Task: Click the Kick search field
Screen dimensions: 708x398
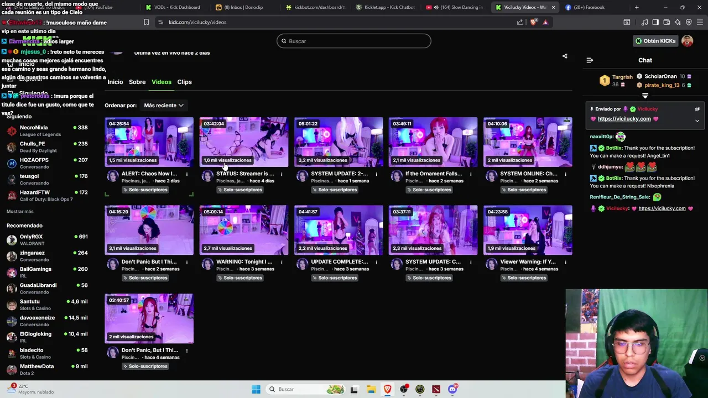Action: tap(354, 41)
